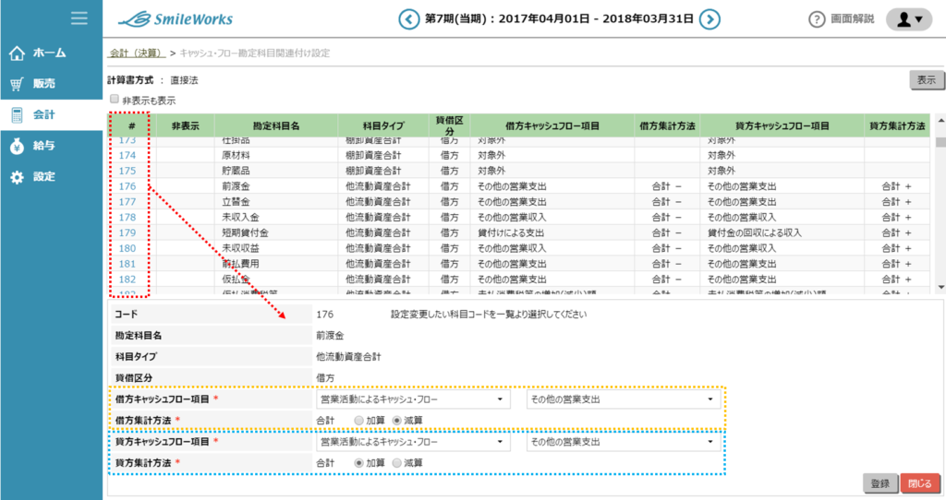Go to previous fiscal period arrow

(x=408, y=18)
